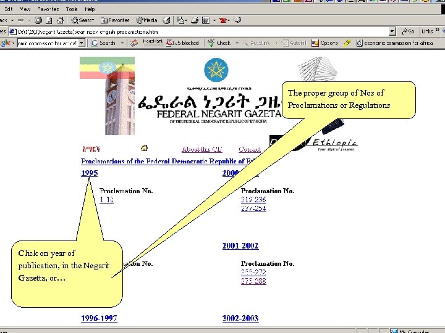Click the Edit page icon after Print
Image resolution: width=445 pixels, height=333 pixels.
click(x=206, y=20)
